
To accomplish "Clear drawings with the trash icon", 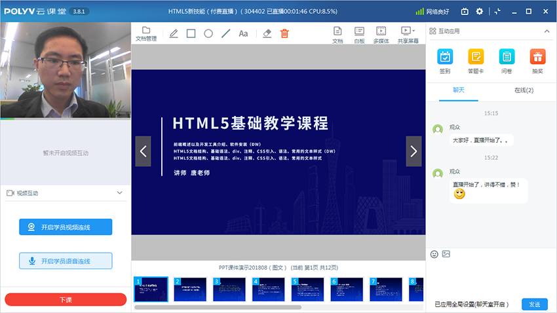I will [x=284, y=33].
